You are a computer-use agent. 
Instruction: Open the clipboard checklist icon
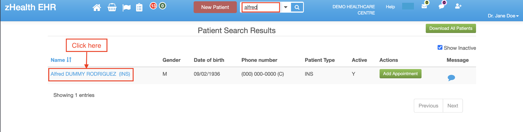(x=139, y=7)
